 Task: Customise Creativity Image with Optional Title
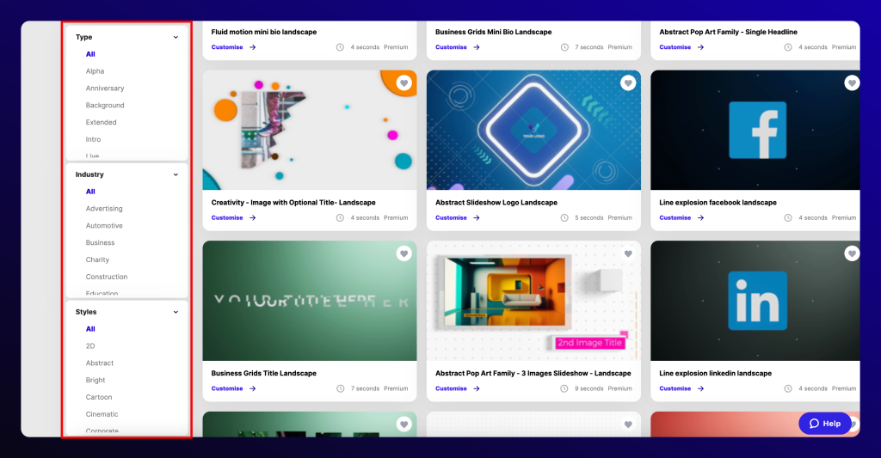click(227, 217)
